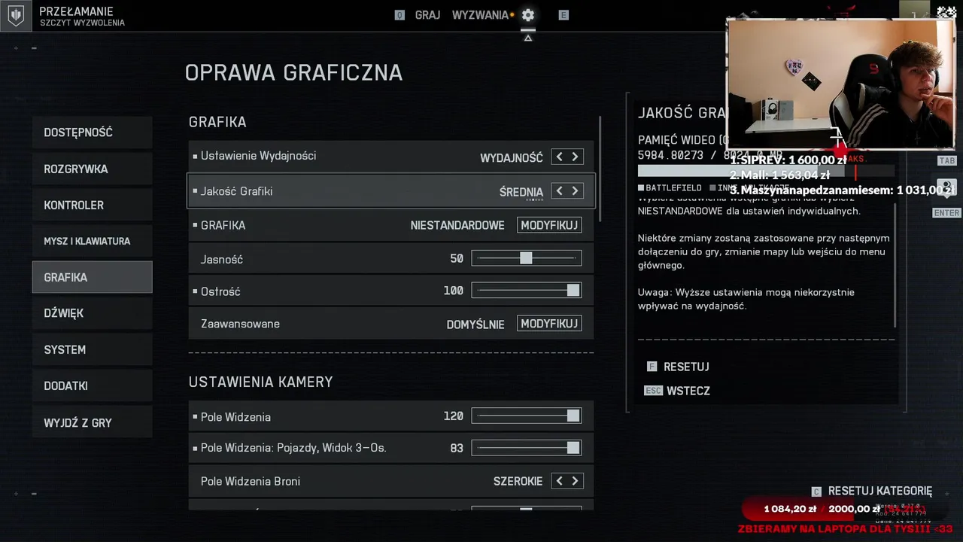Previous value arrow for Ustawienie Wydajności

559,157
